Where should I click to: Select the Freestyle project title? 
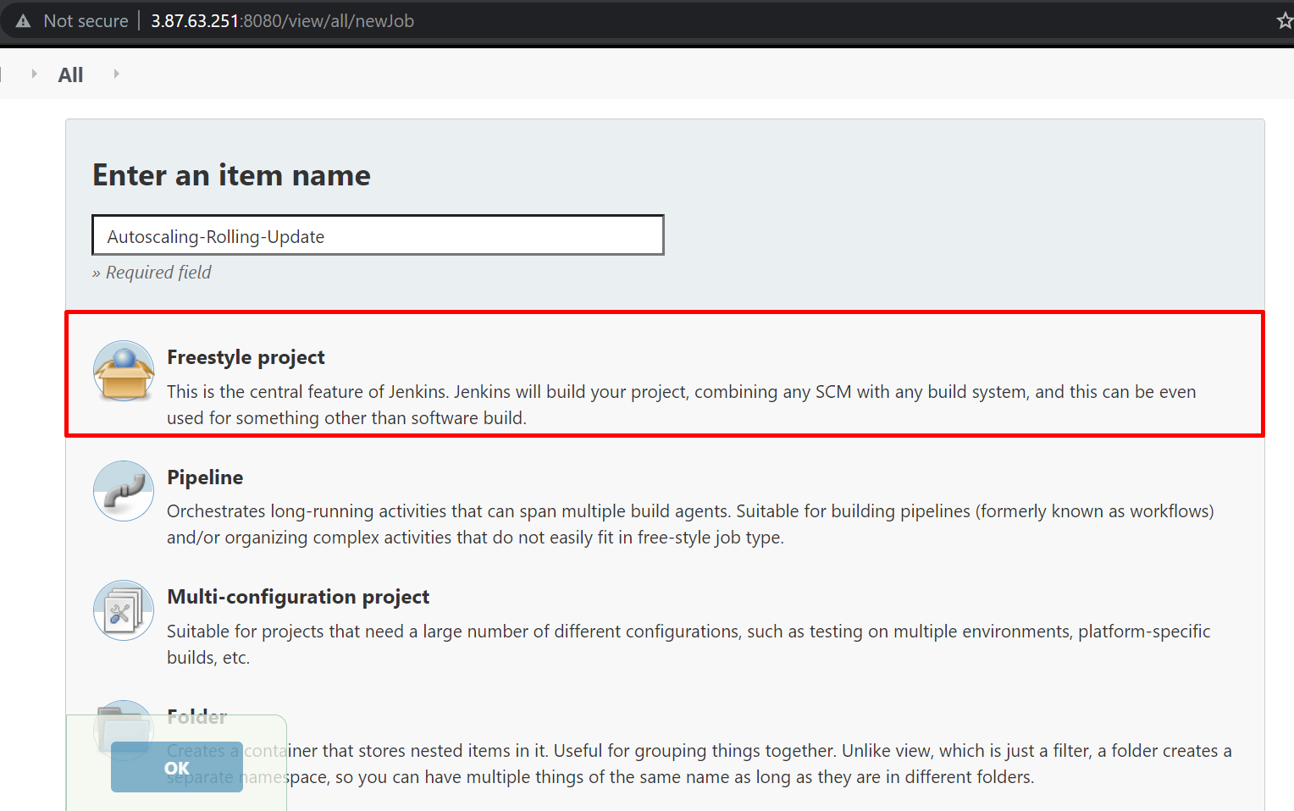tap(246, 357)
